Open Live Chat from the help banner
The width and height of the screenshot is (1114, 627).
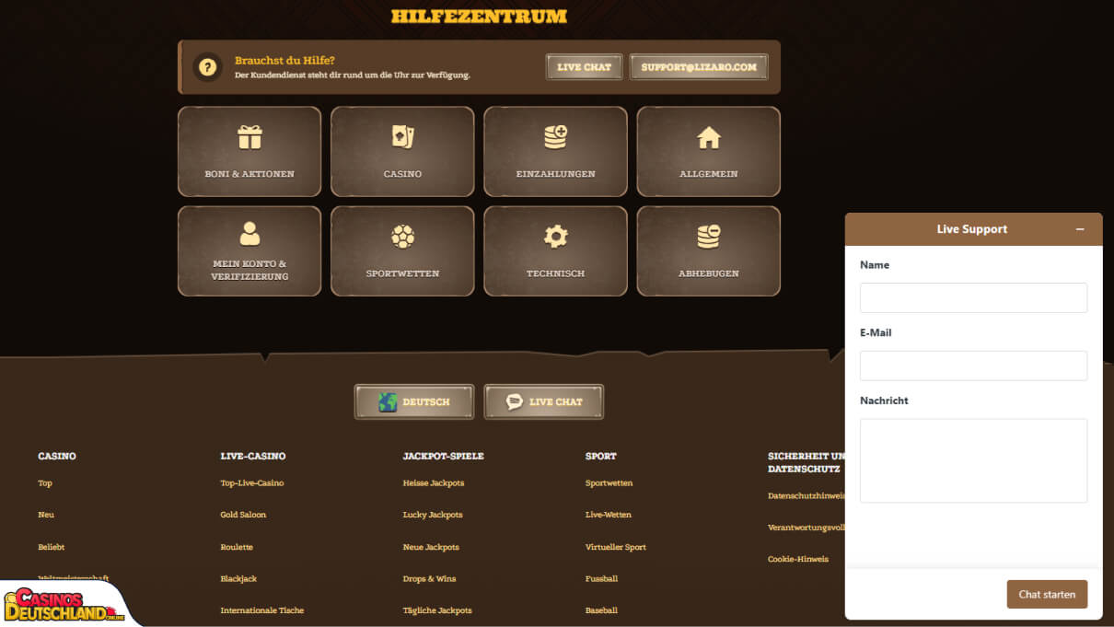pyautogui.click(x=585, y=67)
